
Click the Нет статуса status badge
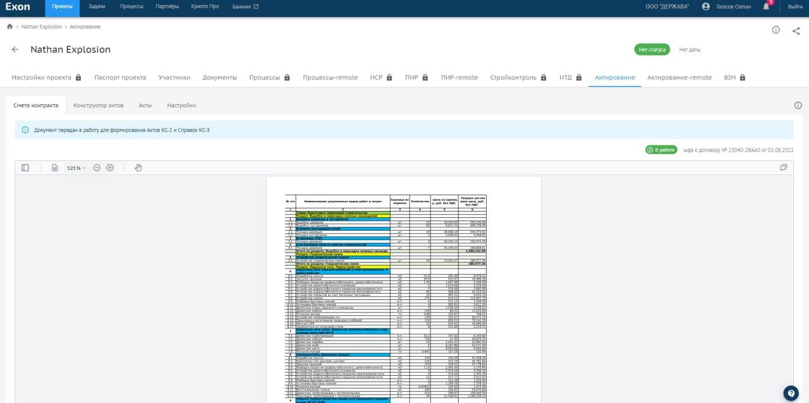pyautogui.click(x=652, y=49)
